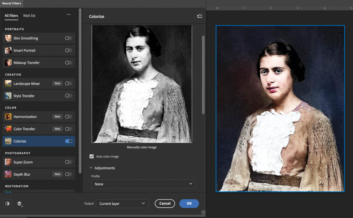Toggle the before/after preview icon

(x=8, y=204)
